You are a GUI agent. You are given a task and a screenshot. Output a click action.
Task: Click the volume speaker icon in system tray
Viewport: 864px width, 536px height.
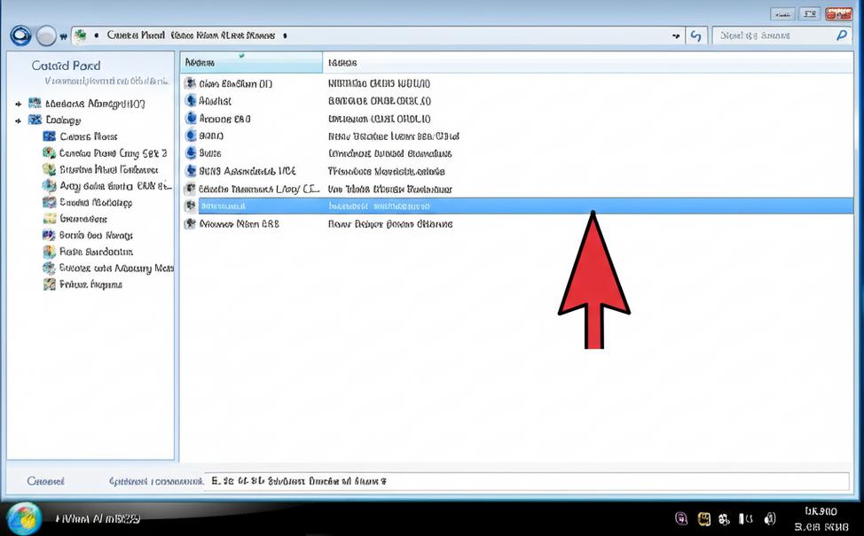[x=769, y=518]
